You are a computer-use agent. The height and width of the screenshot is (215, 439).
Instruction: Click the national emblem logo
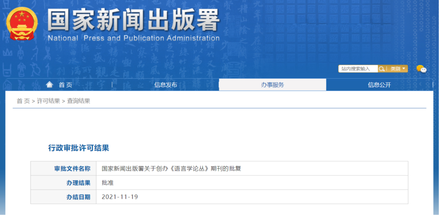[x=22, y=24]
